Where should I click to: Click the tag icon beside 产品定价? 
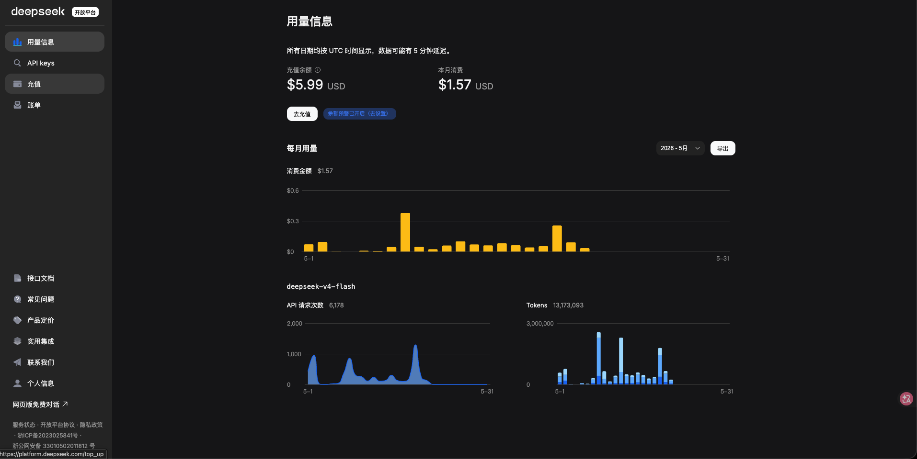(x=17, y=320)
